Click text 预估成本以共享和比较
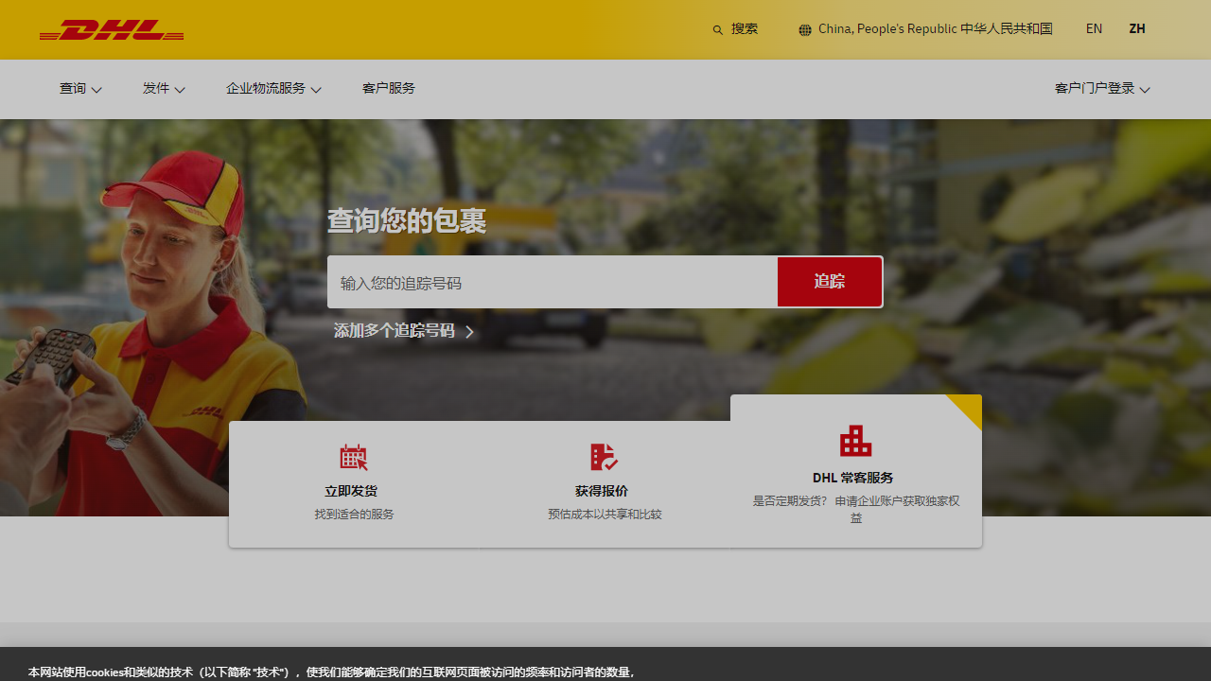Screen dimensions: 1211x681 605,515
